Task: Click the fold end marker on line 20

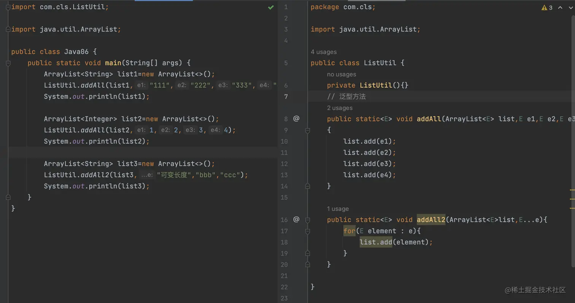Action: click(x=308, y=264)
